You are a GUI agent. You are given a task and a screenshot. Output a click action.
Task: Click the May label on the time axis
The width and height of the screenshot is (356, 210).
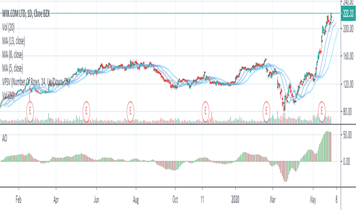[313, 200]
